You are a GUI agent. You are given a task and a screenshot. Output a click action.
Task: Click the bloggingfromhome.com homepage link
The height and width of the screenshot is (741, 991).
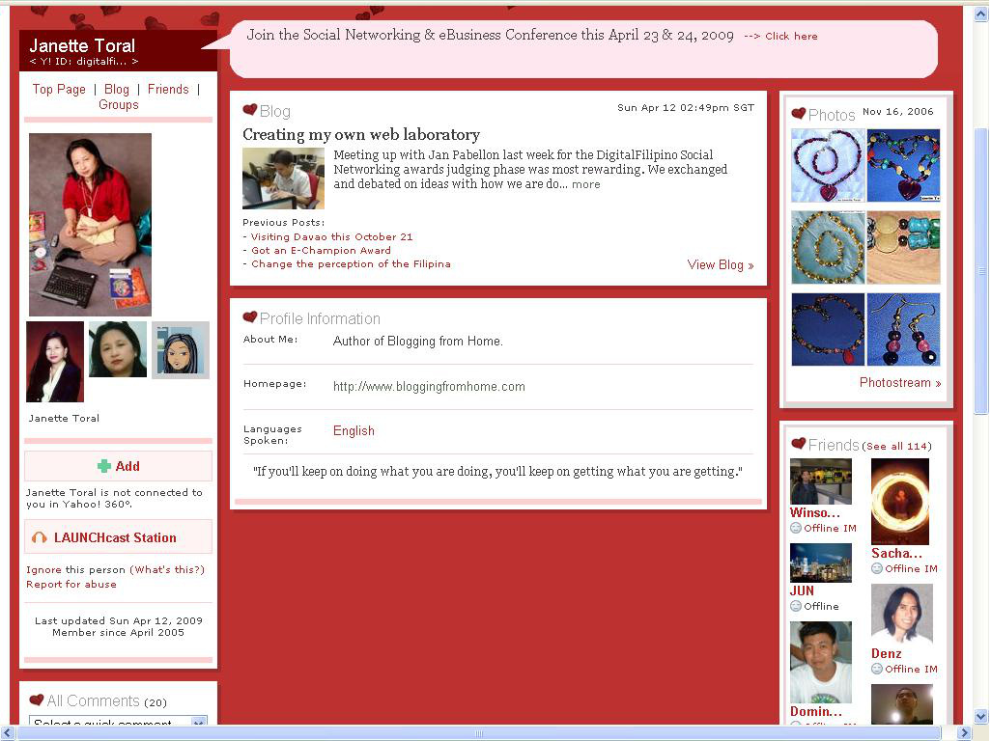click(428, 387)
